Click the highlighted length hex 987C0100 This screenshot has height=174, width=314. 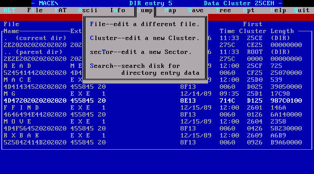click(x=286, y=100)
